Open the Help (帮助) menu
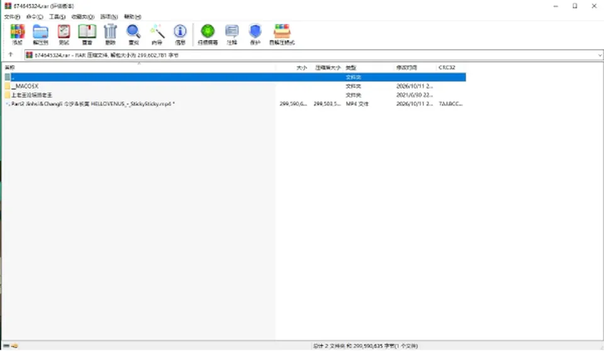Screen dimensions: 604x351 click(x=133, y=16)
